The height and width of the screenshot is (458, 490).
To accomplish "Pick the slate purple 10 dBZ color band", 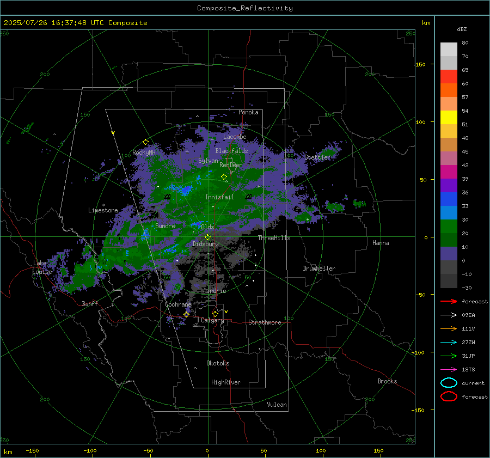I will point(449,253).
